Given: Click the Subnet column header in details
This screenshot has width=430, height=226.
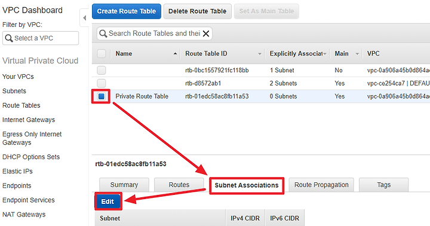Looking at the screenshot, I should [x=110, y=218].
